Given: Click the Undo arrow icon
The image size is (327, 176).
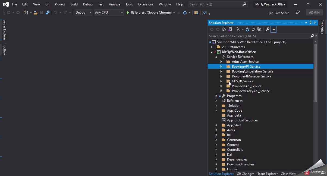Looking at the screenshot, I should tap(56, 12).
